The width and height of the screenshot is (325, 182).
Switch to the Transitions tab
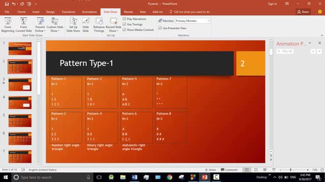coord(69,12)
